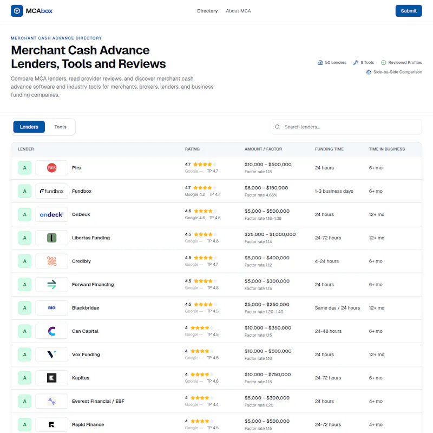This screenshot has width=433, height=433.
Task: Click the MERCHANT CASH ADVANCE DIRECTORY label
Action: coord(56,38)
